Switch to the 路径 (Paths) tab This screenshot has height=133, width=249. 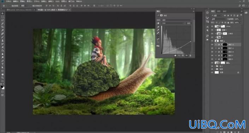225,11
